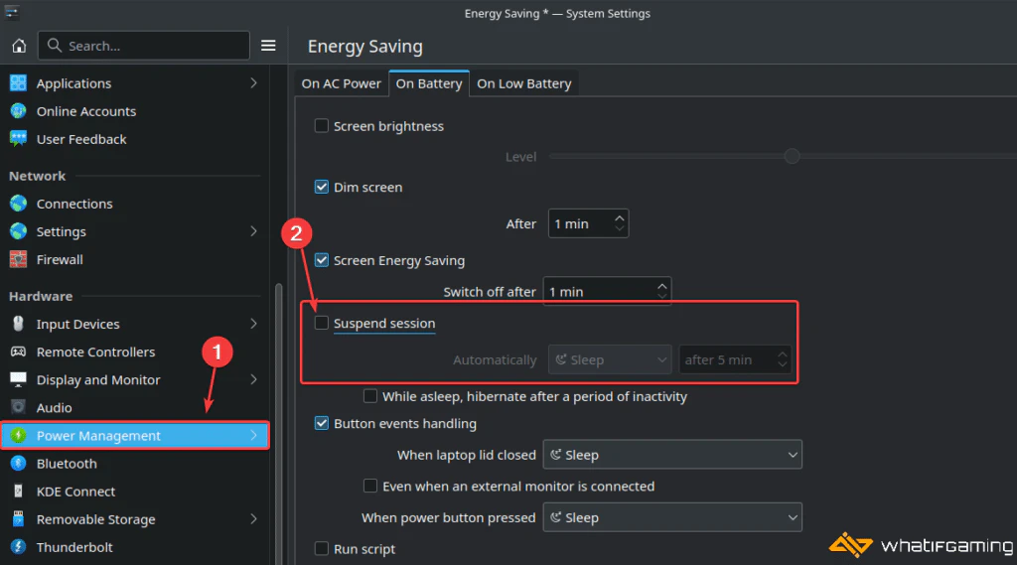Switch to the On Low Battery tab

[524, 83]
